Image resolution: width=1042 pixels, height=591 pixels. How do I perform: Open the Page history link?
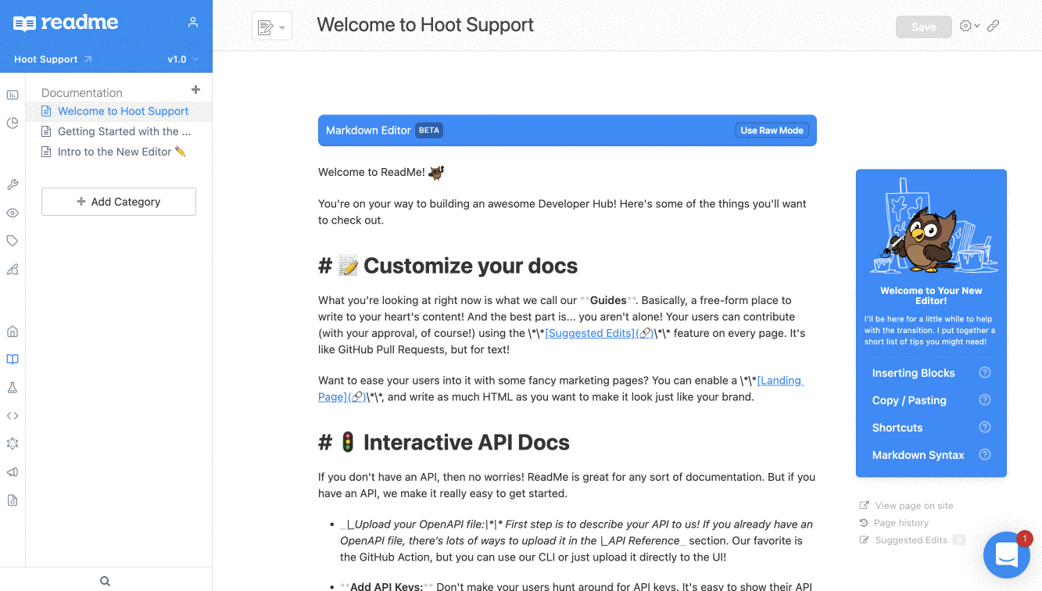(x=894, y=523)
